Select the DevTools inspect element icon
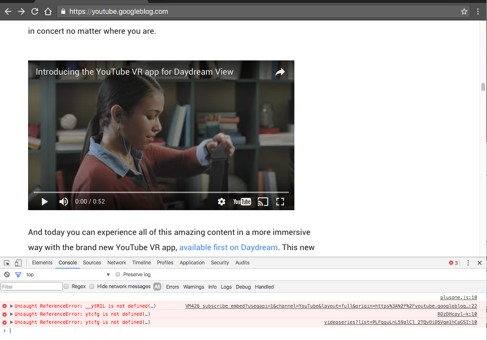Viewport: 487px width, 340px height. pos(7,263)
